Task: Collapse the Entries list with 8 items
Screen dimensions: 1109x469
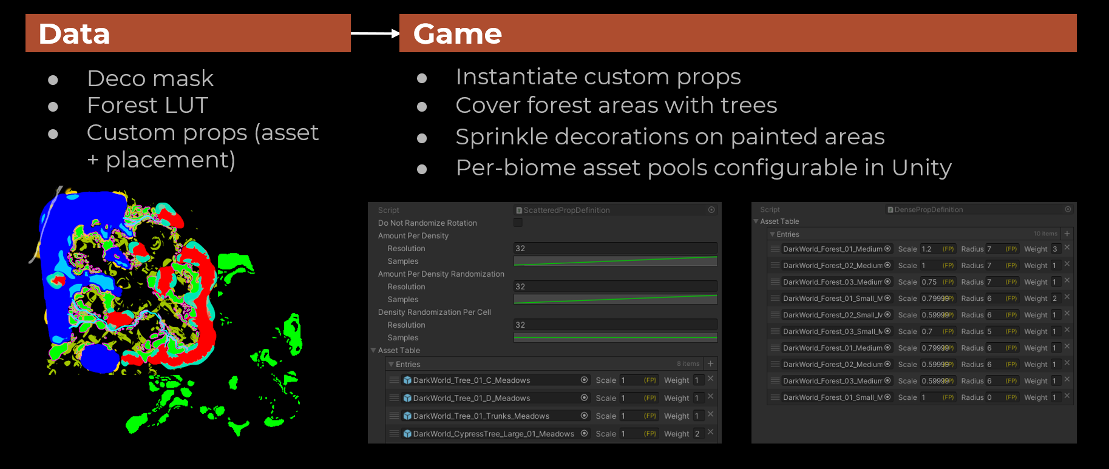Action: 392,365
